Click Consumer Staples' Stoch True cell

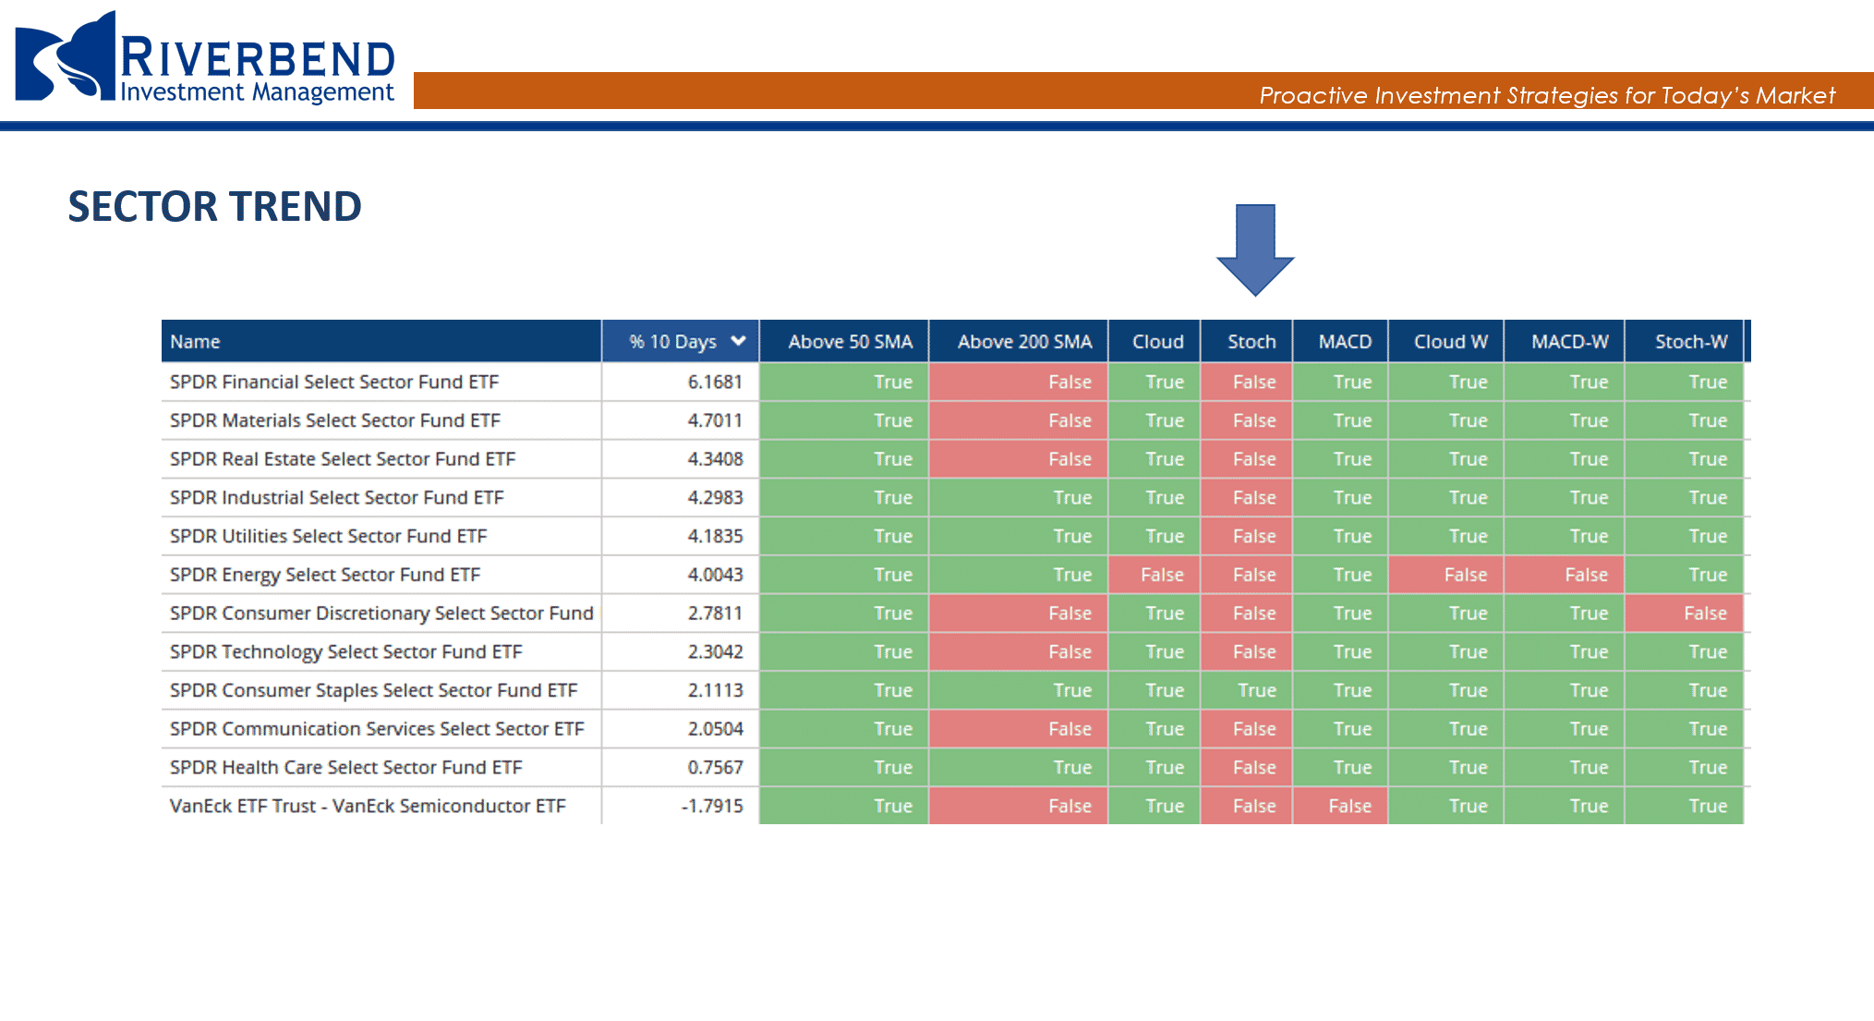click(x=1247, y=690)
